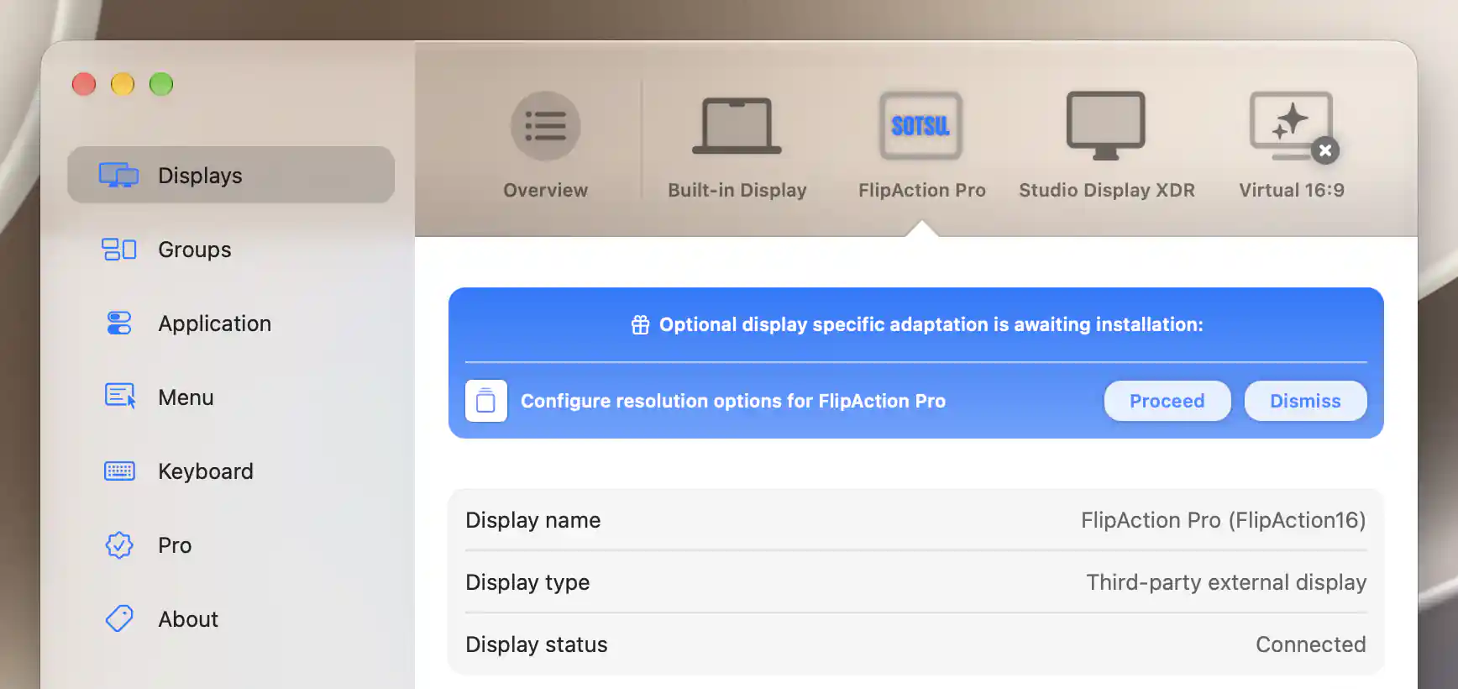The image size is (1458, 689).
Task: Switch to the Overview tab label
Action: pos(545,191)
